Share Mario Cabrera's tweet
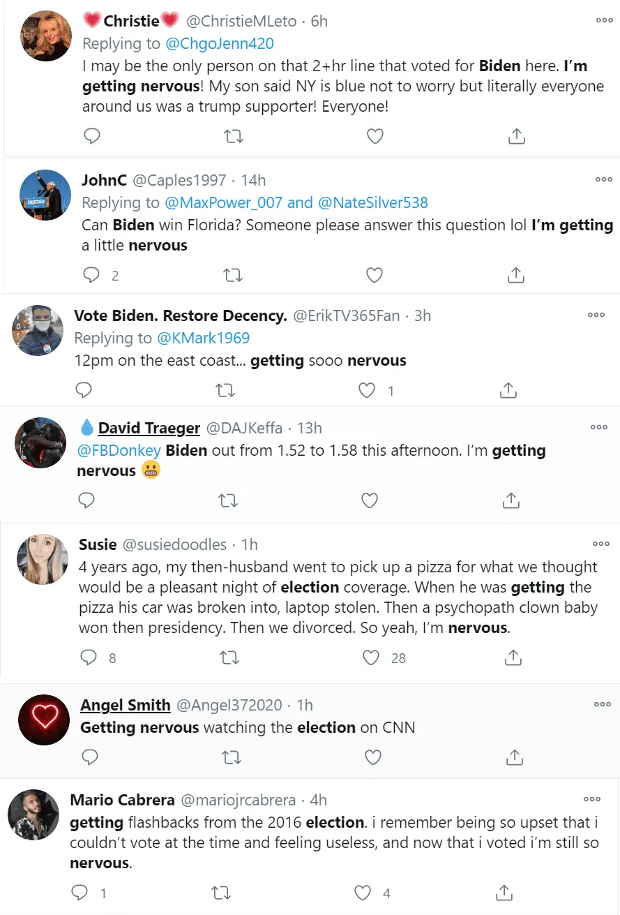Screen dimensions: 620x915 tap(504, 892)
